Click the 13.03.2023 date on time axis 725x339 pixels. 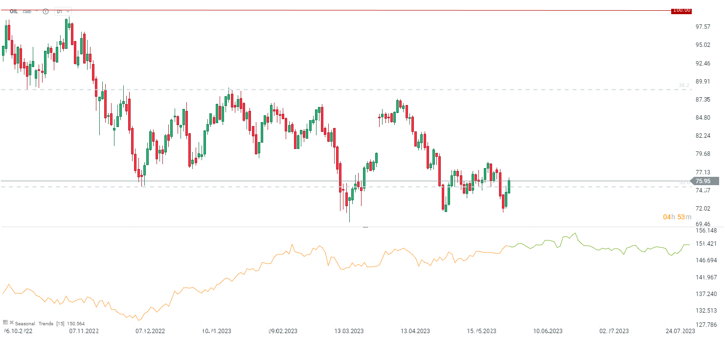point(350,331)
